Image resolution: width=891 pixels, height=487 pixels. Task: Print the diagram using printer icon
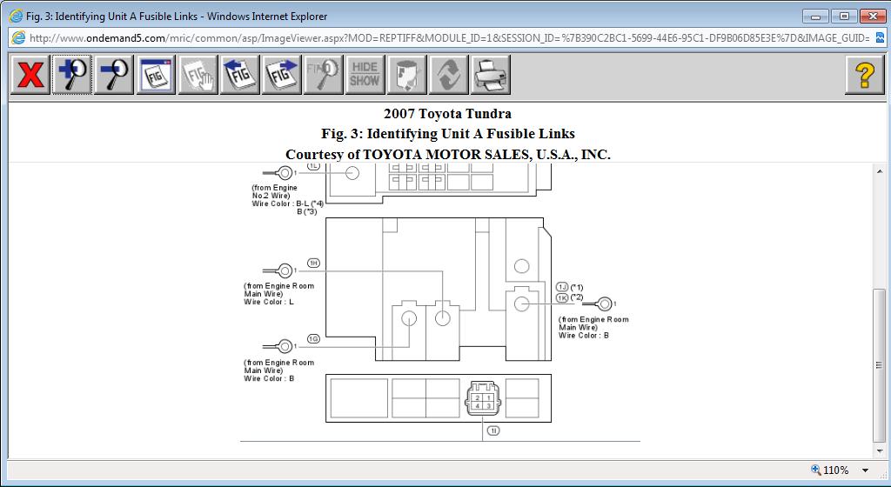(x=490, y=75)
